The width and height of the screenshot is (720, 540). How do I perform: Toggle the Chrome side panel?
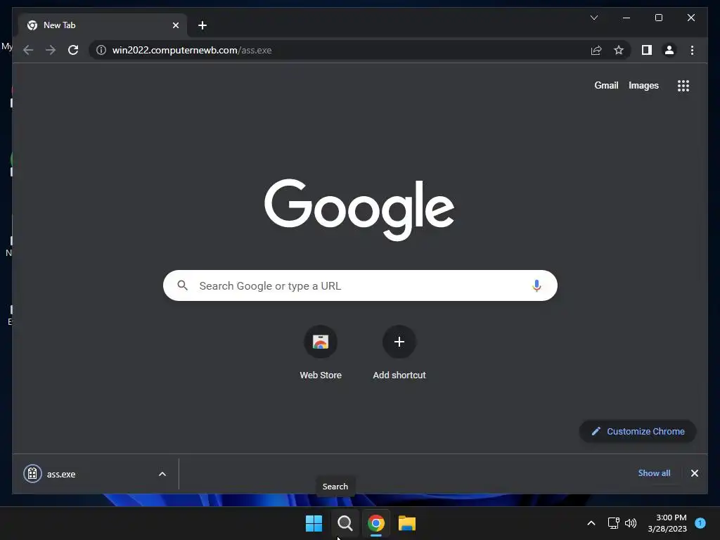(x=647, y=50)
